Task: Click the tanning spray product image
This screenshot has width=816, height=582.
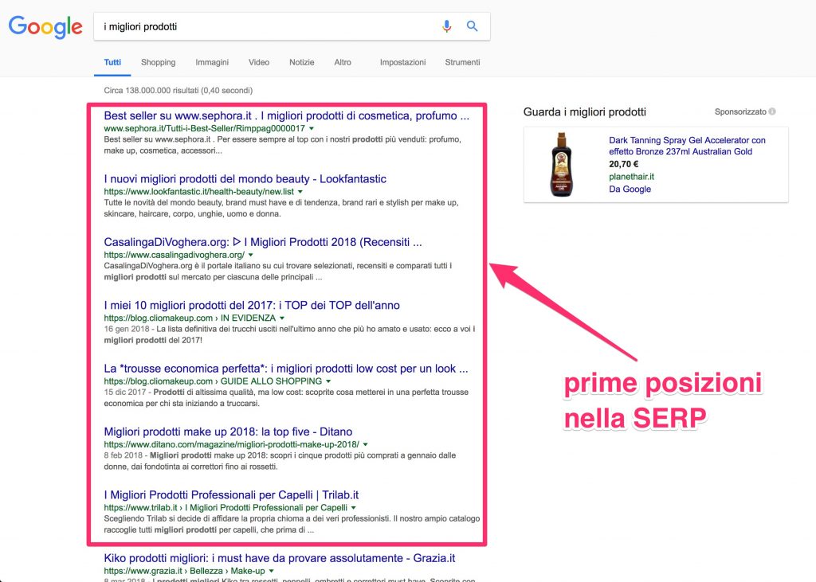Action: (x=561, y=164)
